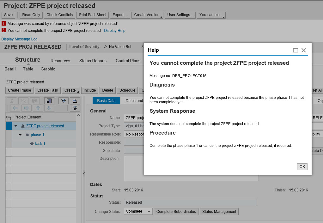Switch to the Structure tab

tap(28, 60)
